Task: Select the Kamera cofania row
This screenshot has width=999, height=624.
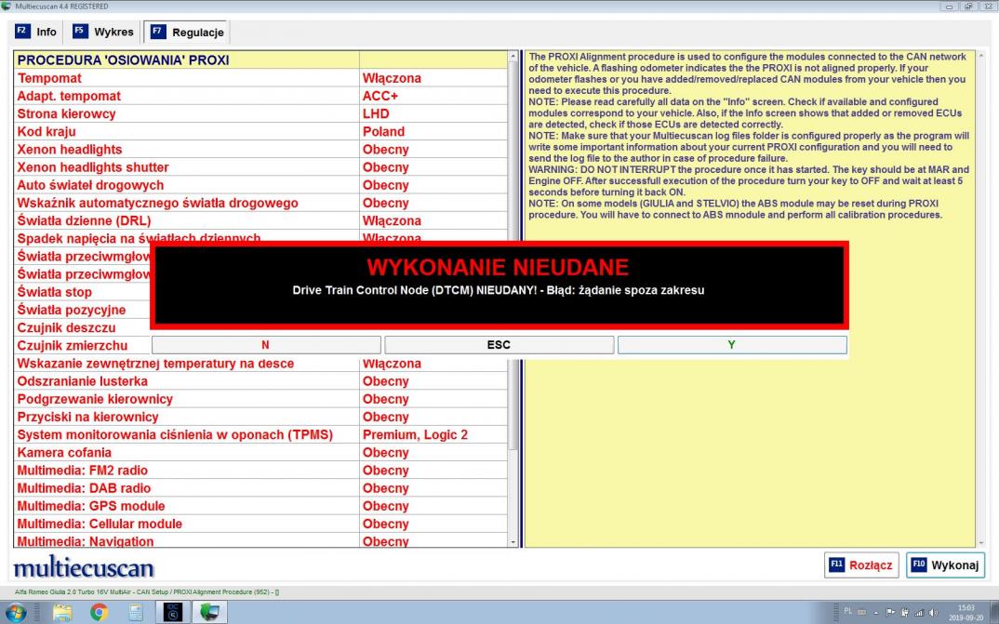Action: (260, 452)
